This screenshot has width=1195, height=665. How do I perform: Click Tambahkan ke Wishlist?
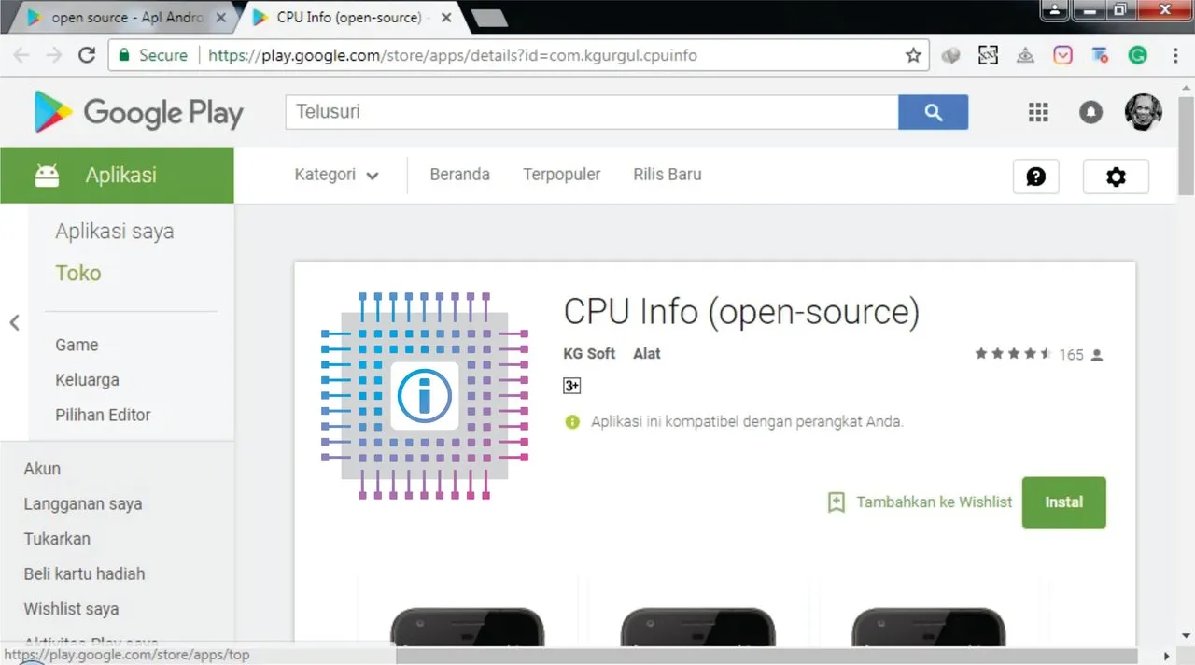tap(934, 502)
